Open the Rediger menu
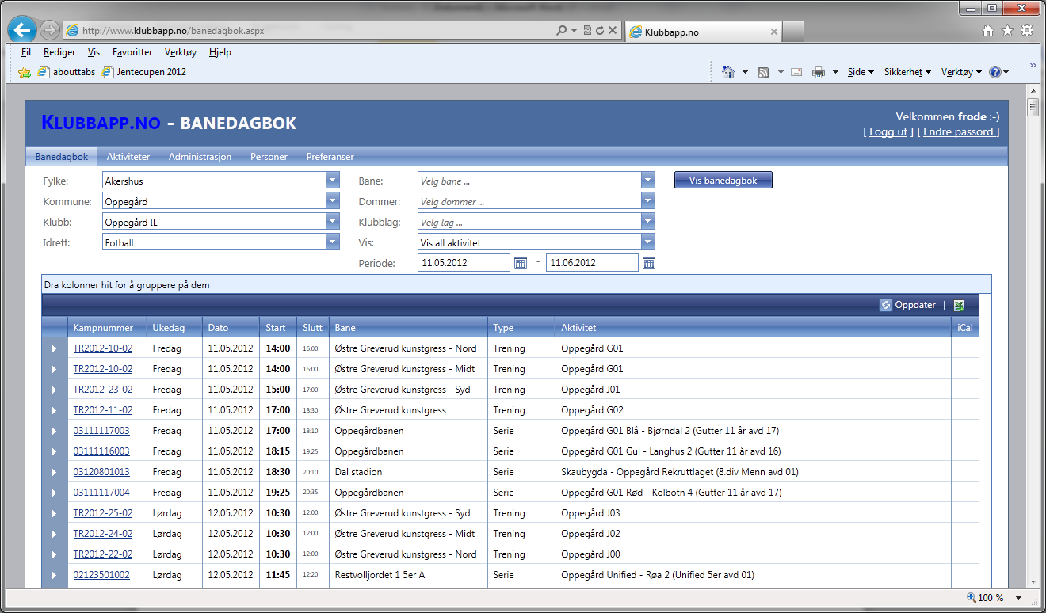The height and width of the screenshot is (613, 1046). coord(59,52)
